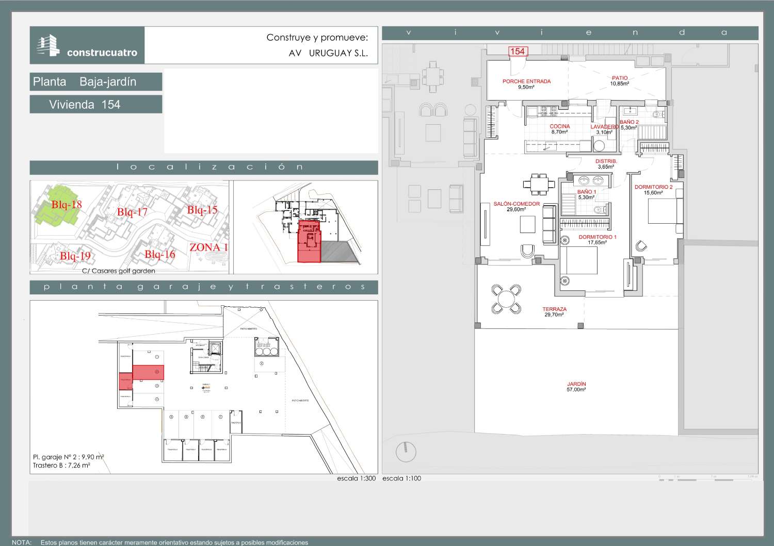Click the double sinks in Baño 1
Viewport: 774px width, 546px height.
[x=591, y=180]
